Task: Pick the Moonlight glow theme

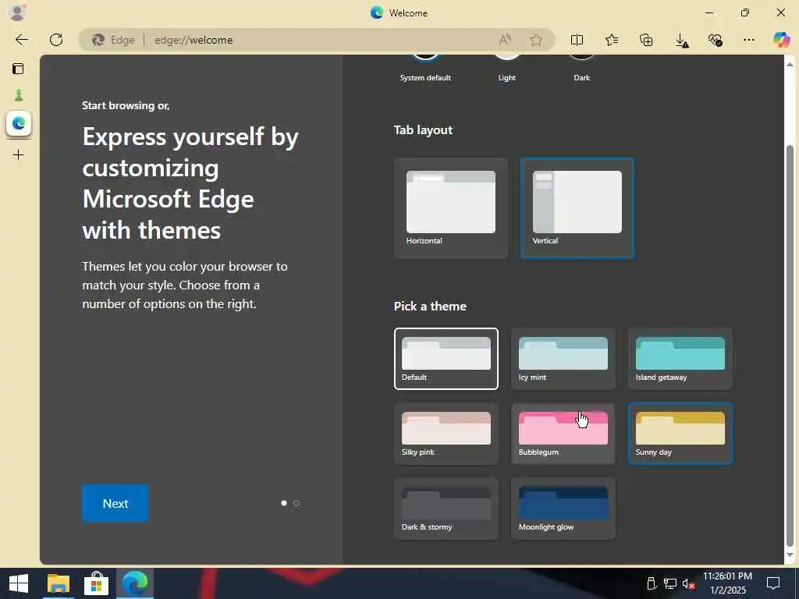Action: point(563,509)
